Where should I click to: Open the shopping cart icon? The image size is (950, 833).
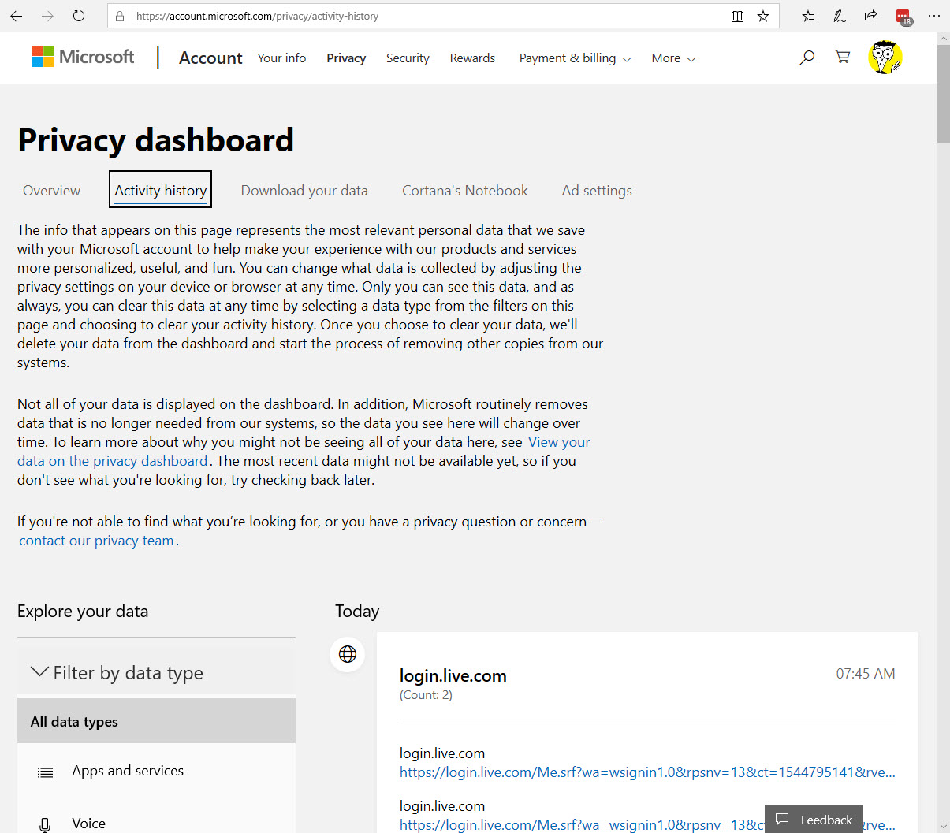coord(843,57)
